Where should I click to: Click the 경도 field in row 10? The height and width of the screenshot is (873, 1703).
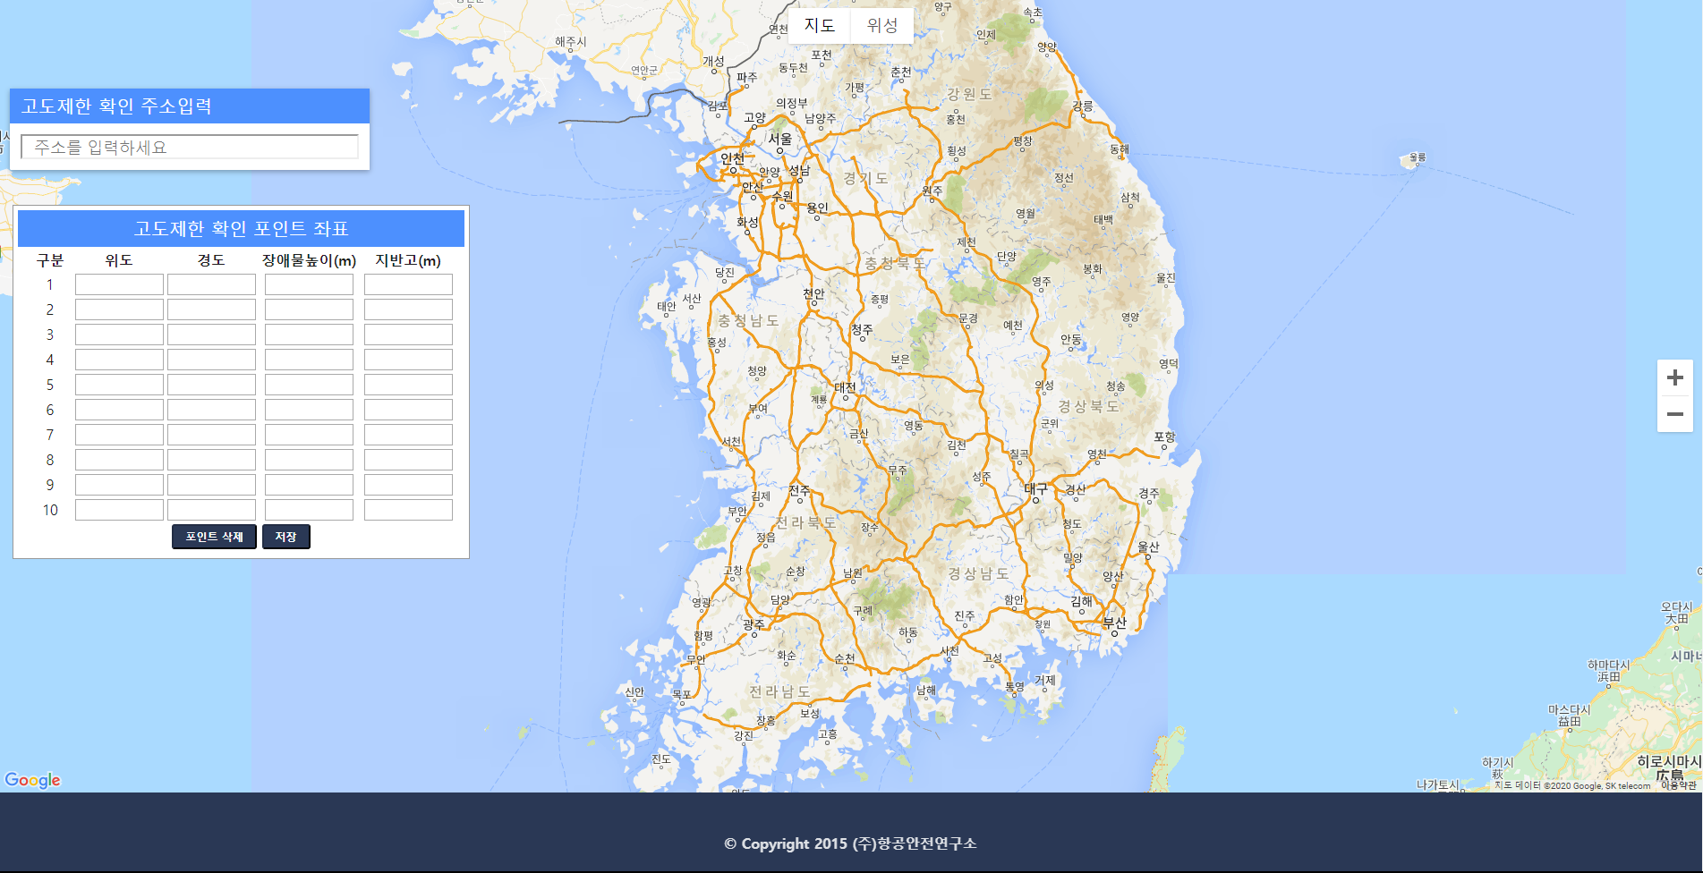pyautogui.click(x=211, y=510)
